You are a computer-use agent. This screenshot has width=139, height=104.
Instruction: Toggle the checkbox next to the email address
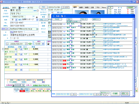pyautogui.click(x=37, y=29)
